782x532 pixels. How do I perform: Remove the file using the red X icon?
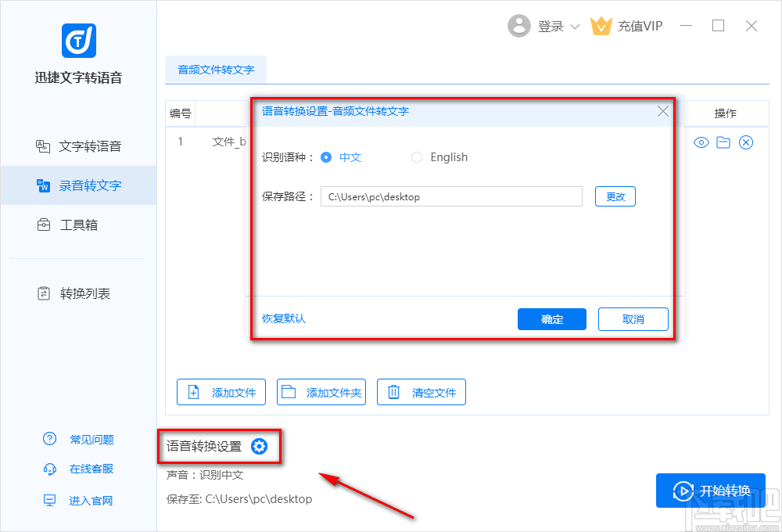[745, 142]
